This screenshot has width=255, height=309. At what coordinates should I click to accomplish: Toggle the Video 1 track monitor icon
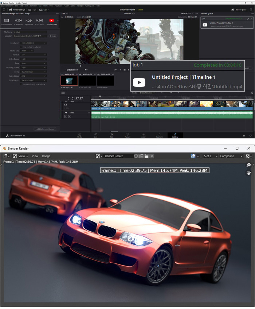[66, 105]
